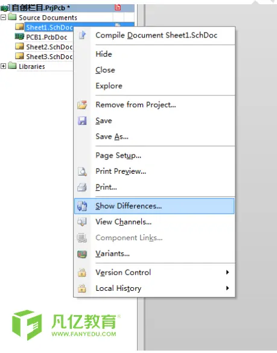Select the Source Documents folder label
This screenshot has width=277, height=353.
click(x=48, y=17)
